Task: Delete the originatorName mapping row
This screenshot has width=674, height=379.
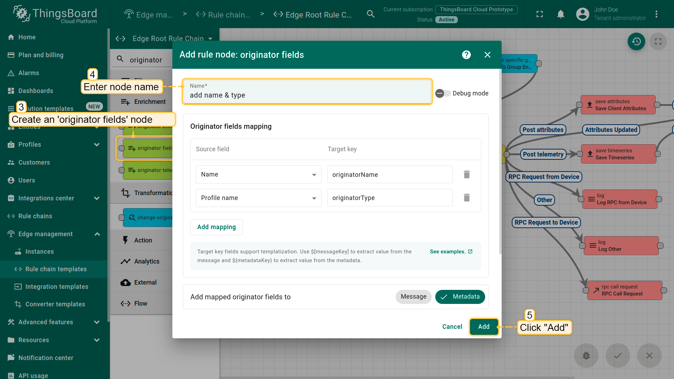Action: [467, 174]
